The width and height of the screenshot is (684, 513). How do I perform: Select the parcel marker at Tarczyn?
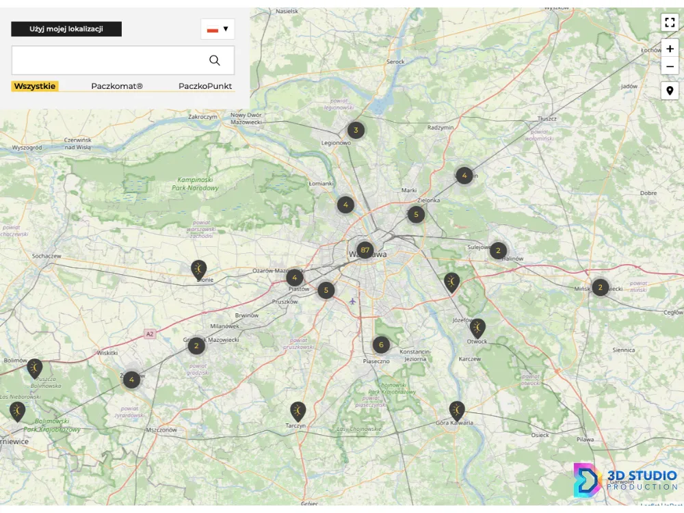[298, 410]
